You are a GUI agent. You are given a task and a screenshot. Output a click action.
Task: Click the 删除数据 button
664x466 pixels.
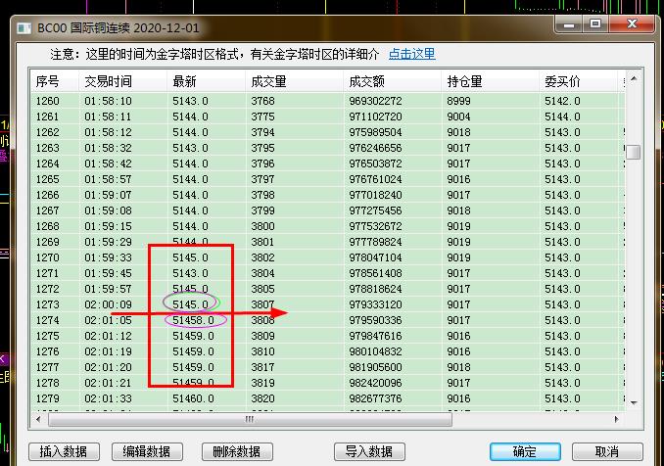click(237, 451)
